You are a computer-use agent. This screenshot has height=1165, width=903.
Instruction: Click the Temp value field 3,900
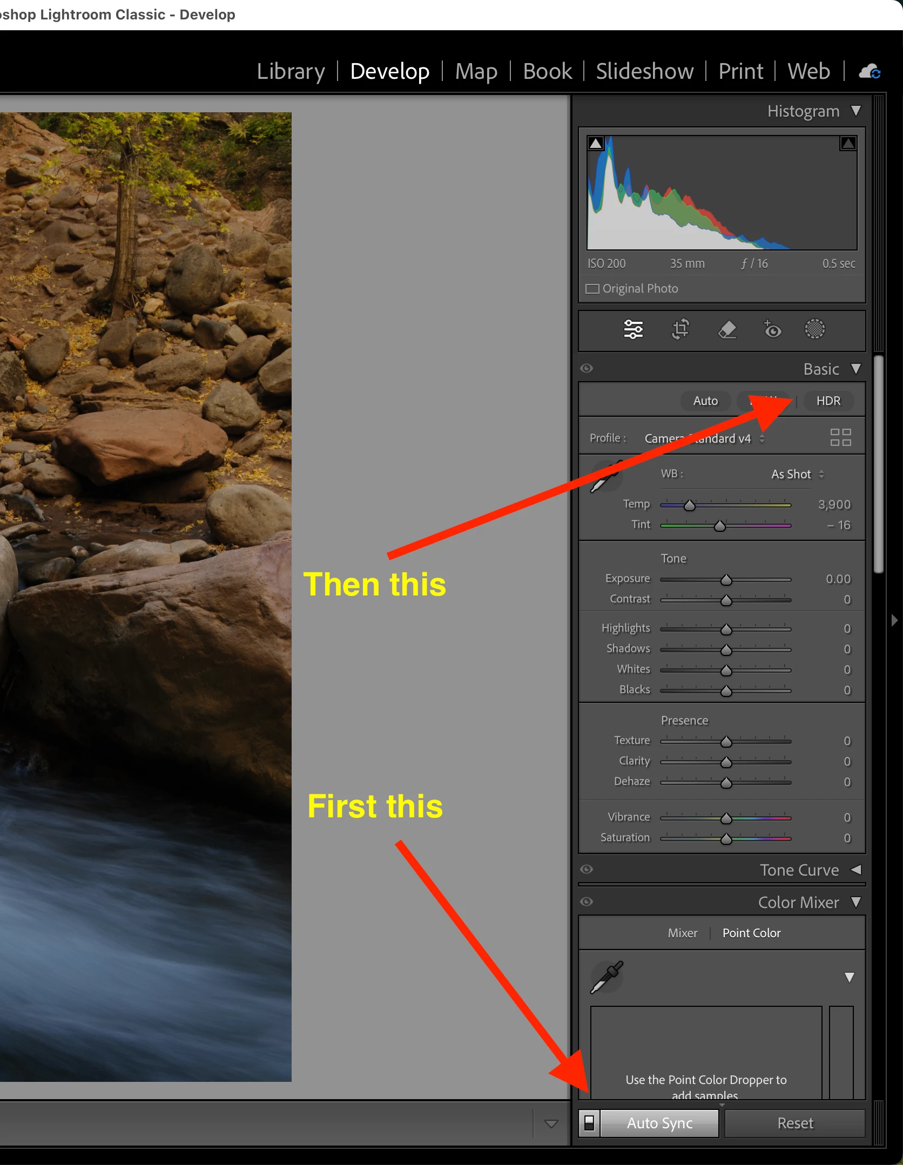(834, 504)
